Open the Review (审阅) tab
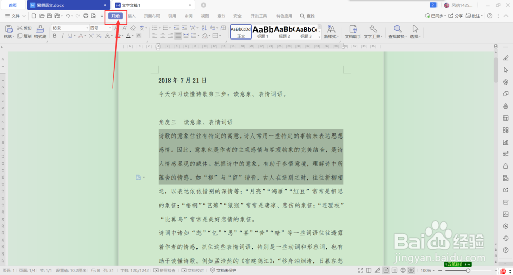This screenshot has width=513, height=275. click(x=188, y=16)
